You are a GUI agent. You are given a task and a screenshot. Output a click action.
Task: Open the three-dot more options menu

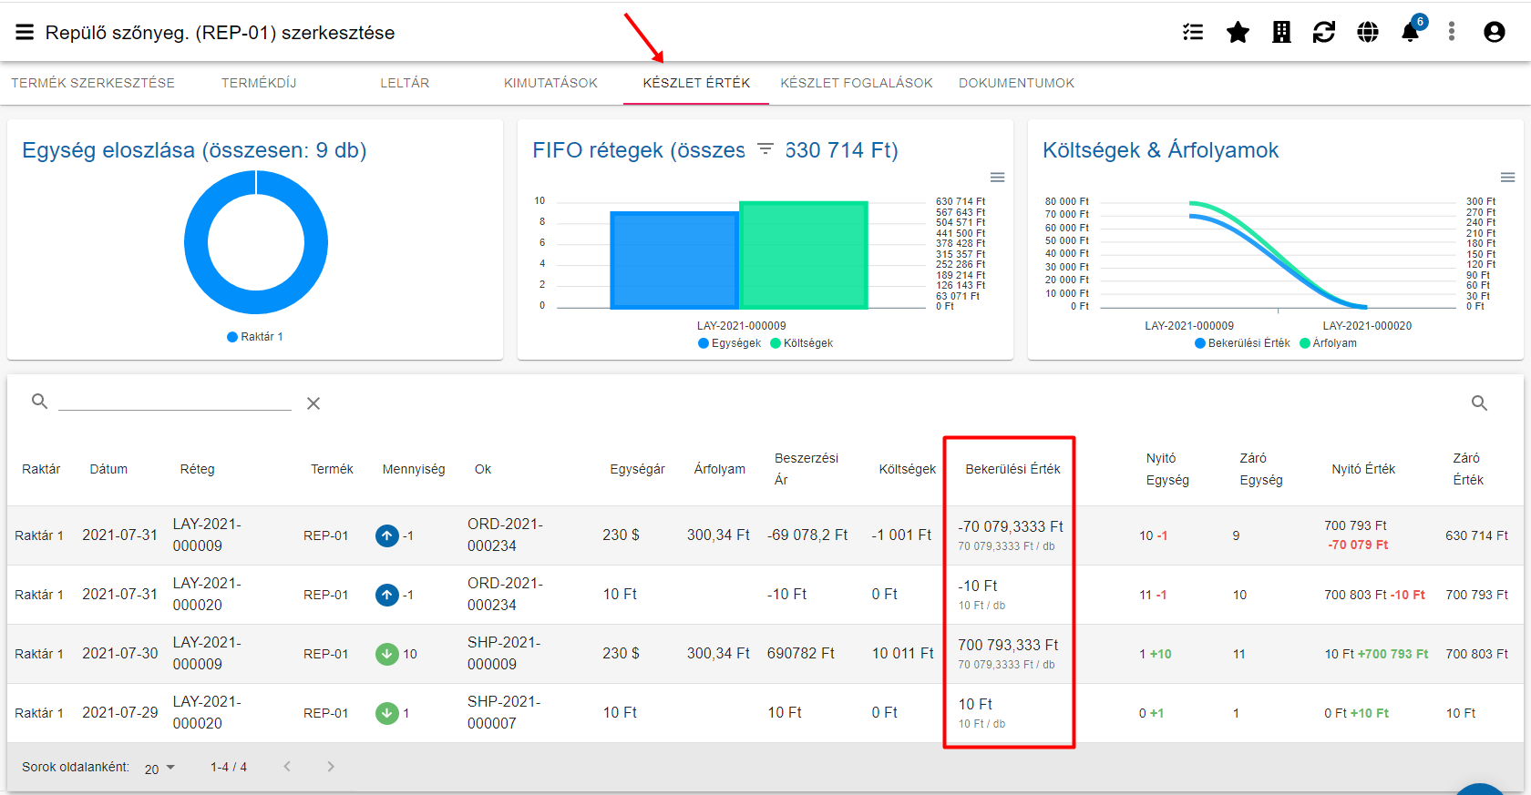1452,32
